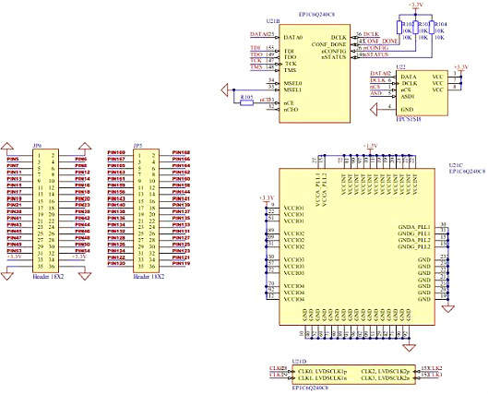This screenshot has height=394, width=488.
Task: Click the ground symbol below U21C bottom GND pins
Action: (x=410, y=347)
